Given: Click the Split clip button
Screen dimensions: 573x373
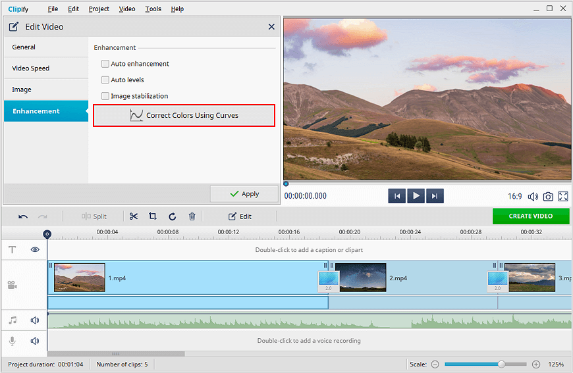Looking at the screenshot, I should click(x=94, y=216).
